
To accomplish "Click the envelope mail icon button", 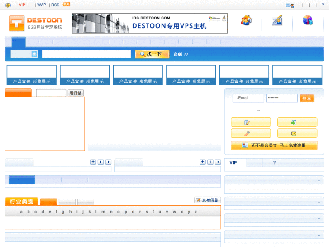I will click(297, 133).
